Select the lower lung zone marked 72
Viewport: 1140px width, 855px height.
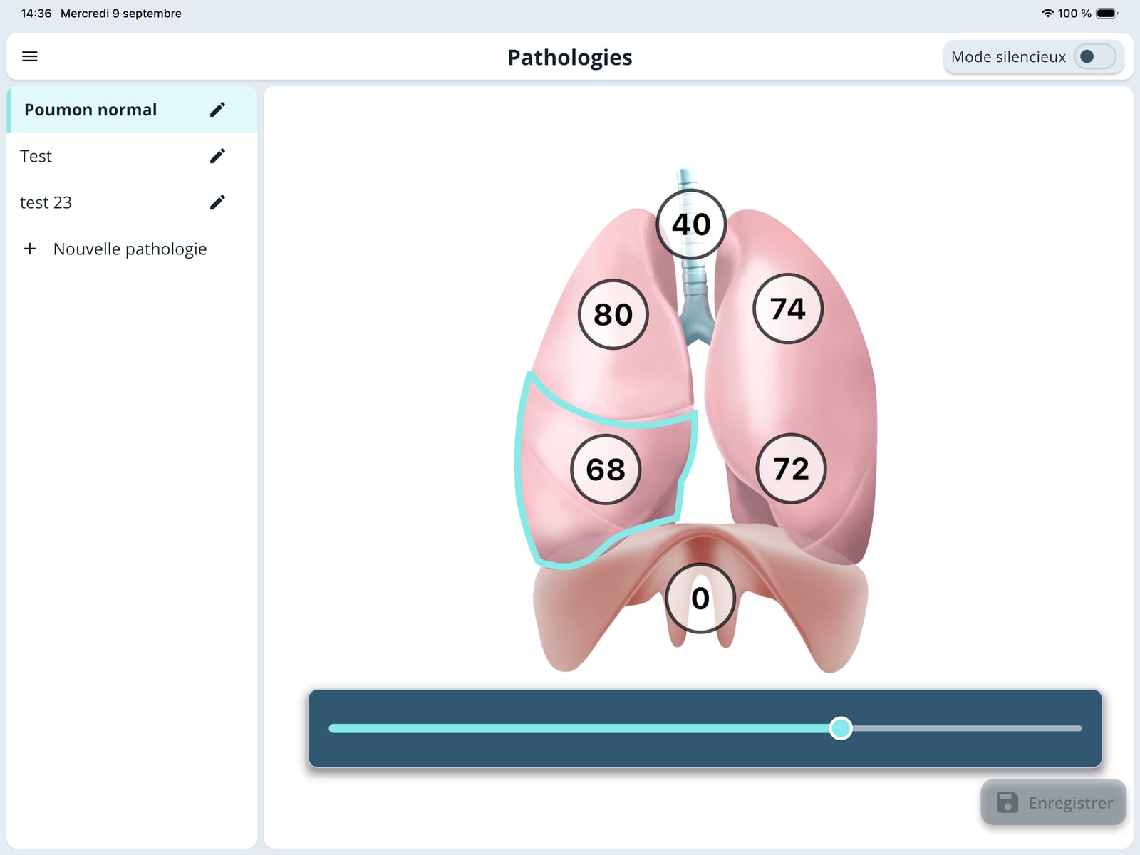[791, 469]
